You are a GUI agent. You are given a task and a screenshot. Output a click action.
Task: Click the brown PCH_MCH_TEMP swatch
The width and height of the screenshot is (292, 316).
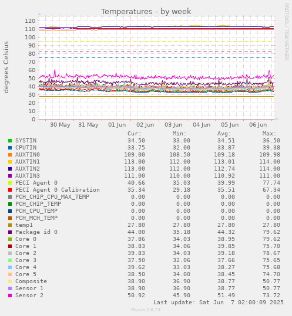[10, 218]
